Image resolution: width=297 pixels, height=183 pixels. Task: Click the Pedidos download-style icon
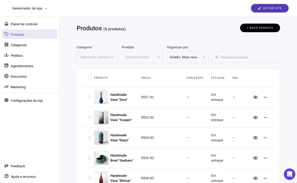[x=6, y=55]
